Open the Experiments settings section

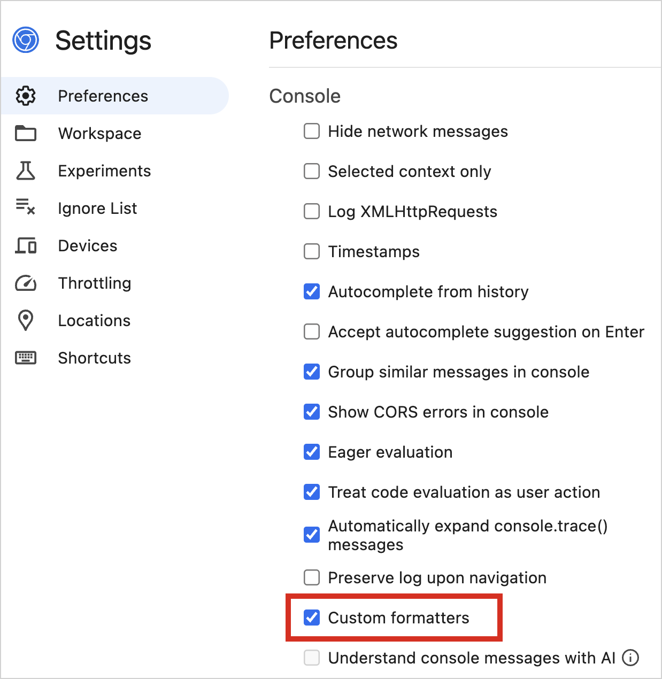[104, 171]
